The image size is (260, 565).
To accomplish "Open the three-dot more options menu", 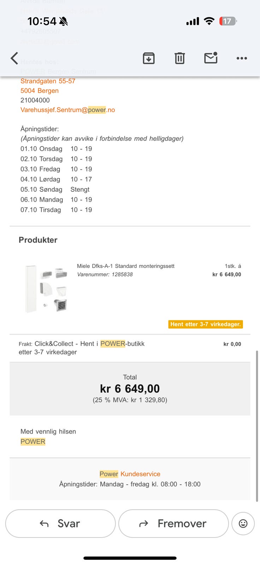I will (242, 58).
